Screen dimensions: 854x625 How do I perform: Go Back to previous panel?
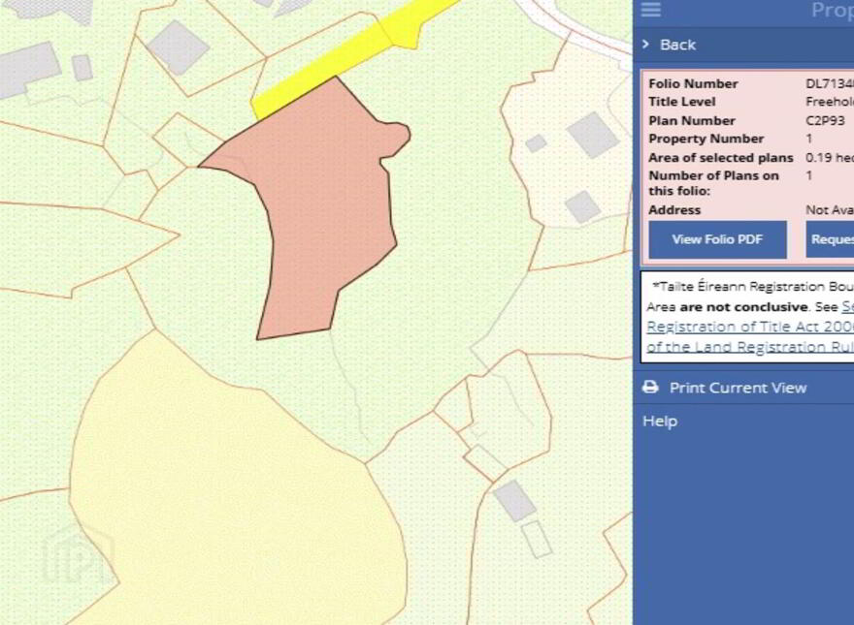(x=677, y=45)
